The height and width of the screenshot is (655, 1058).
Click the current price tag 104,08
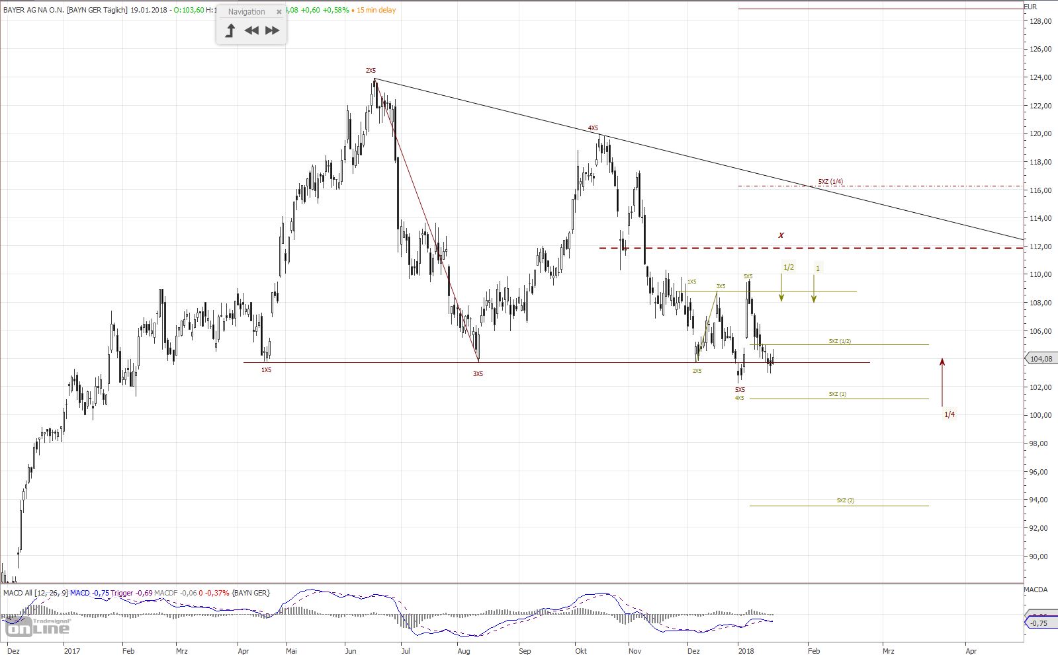click(x=1041, y=359)
